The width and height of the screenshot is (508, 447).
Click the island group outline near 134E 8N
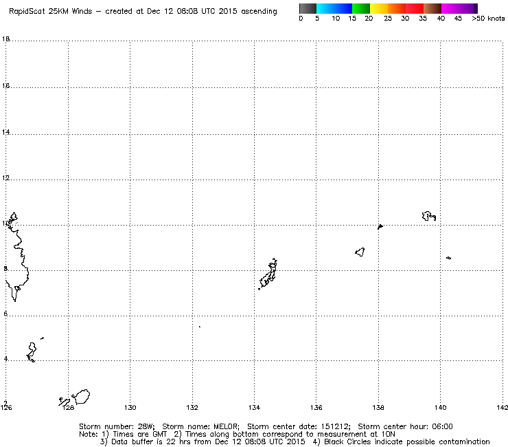(x=268, y=274)
